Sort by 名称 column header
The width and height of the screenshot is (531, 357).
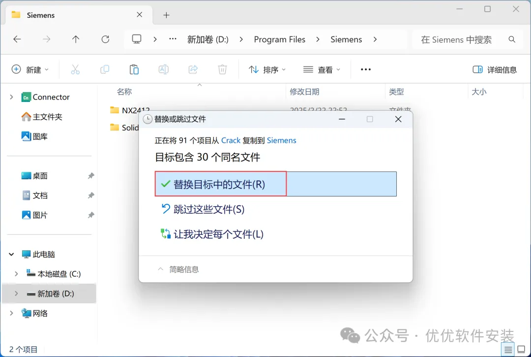point(124,92)
